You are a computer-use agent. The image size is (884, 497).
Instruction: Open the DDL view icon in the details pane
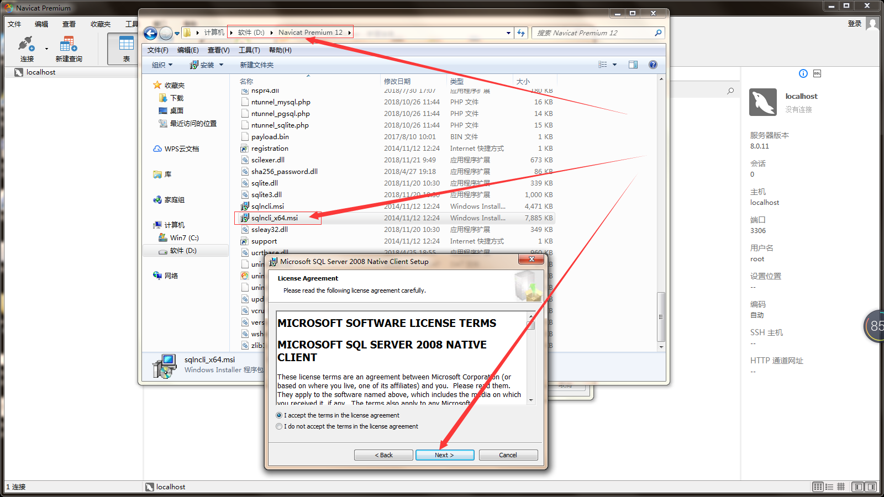[817, 73]
